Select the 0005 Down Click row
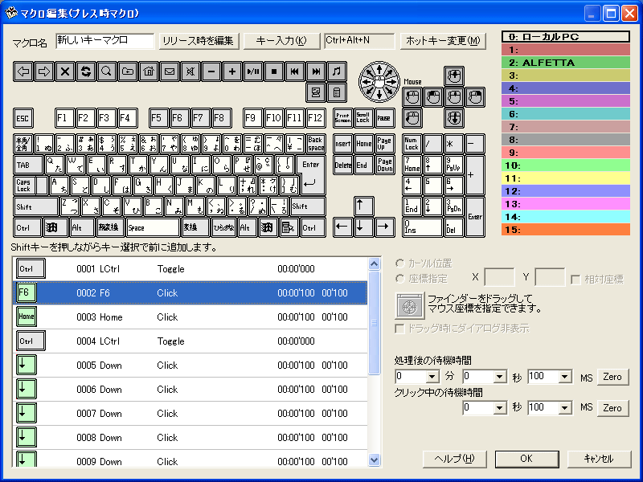Screen dimensions: 643x482 tap(190, 366)
